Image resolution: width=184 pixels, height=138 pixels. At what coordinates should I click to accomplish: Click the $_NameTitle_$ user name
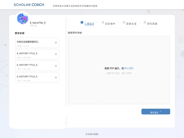click(38, 22)
